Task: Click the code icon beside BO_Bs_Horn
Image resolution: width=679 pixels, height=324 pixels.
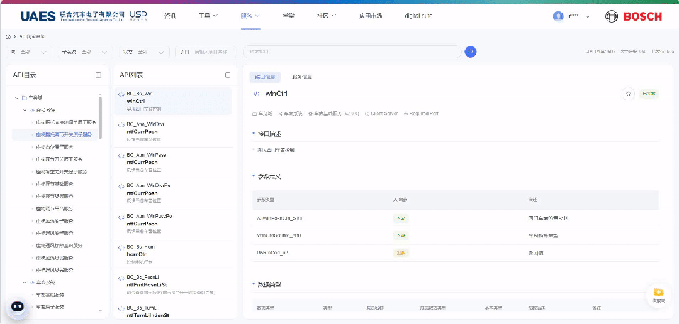Action: click(121, 248)
